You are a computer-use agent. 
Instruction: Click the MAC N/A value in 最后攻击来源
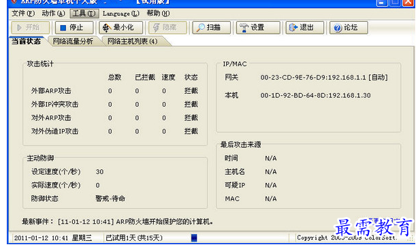pos(271,199)
